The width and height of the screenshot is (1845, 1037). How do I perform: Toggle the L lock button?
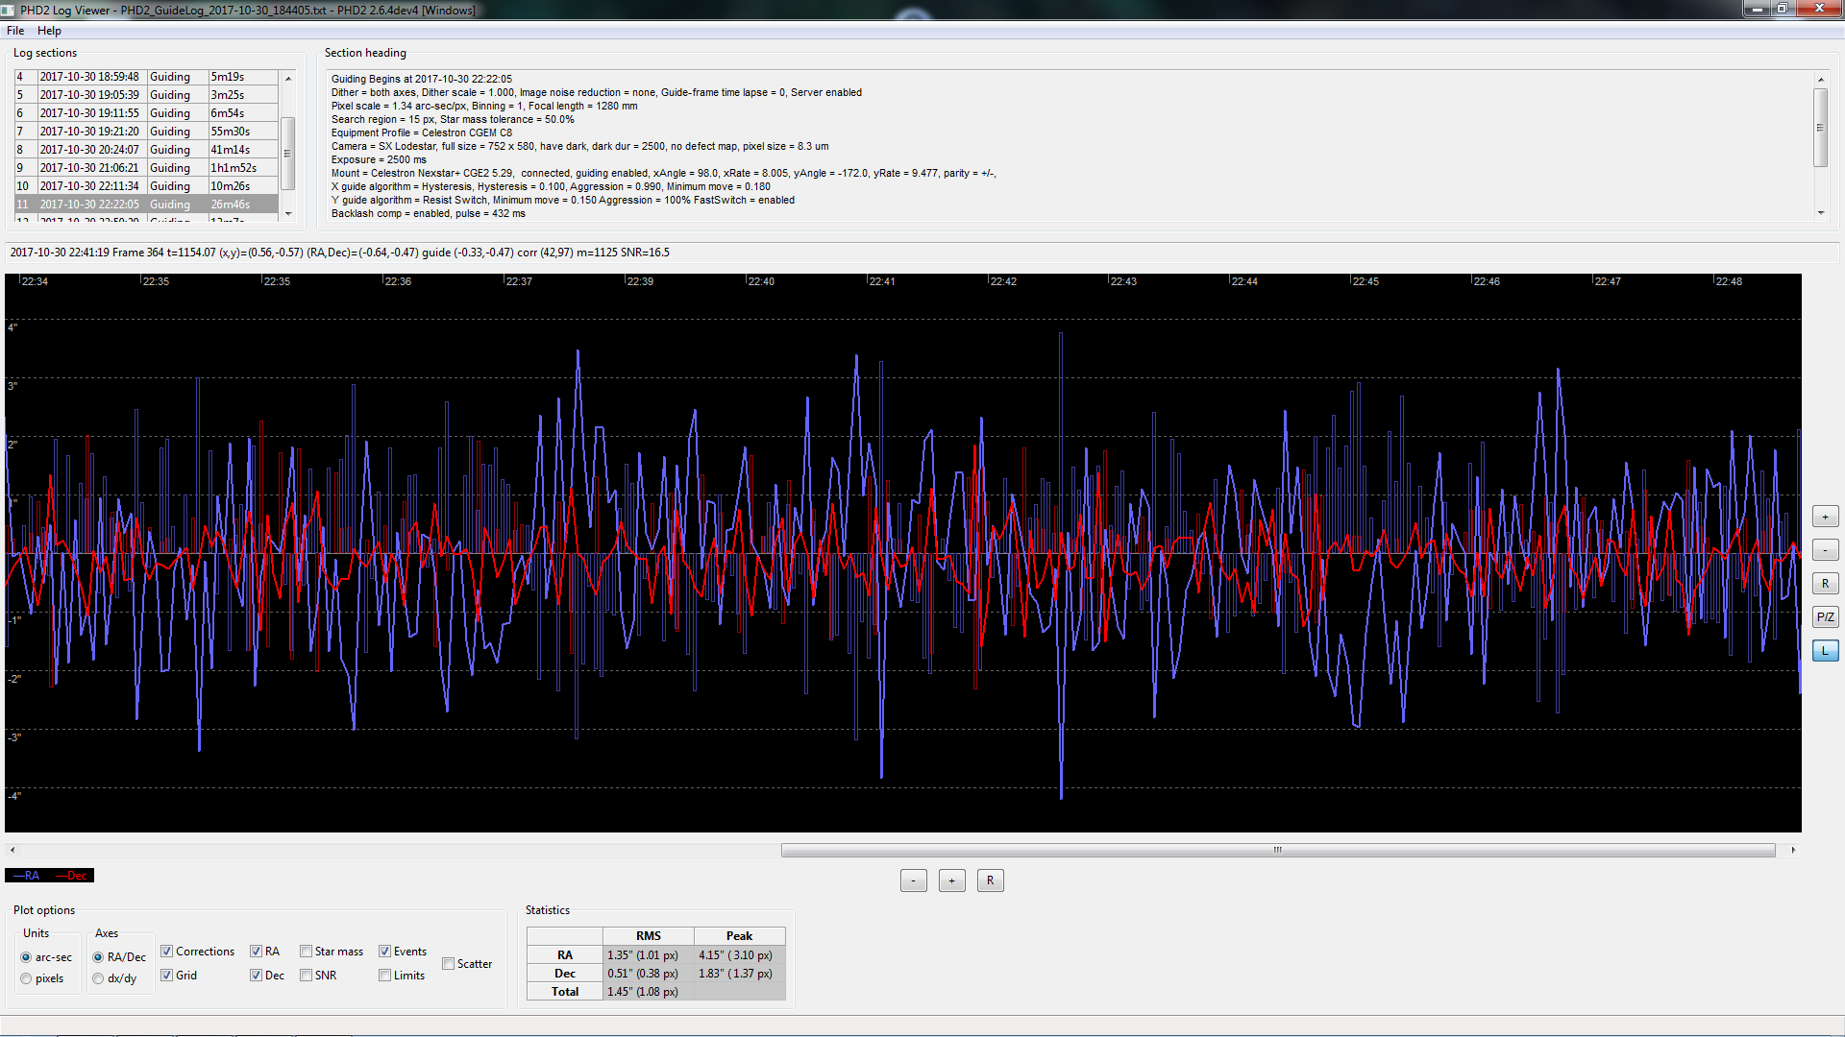click(1825, 651)
